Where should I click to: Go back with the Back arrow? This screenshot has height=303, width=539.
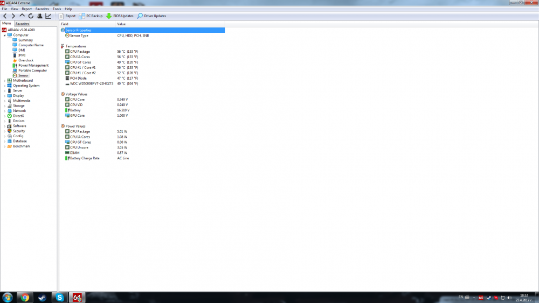[5, 16]
